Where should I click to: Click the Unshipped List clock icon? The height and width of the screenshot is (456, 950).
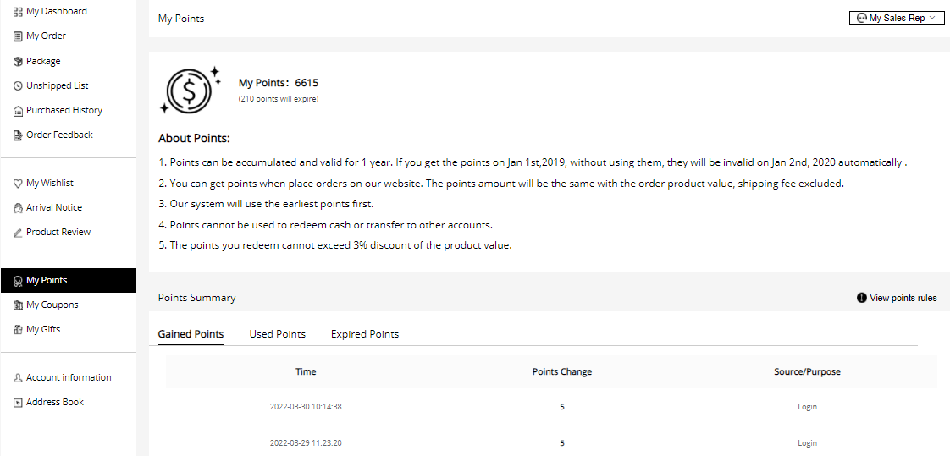pyautogui.click(x=18, y=86)
